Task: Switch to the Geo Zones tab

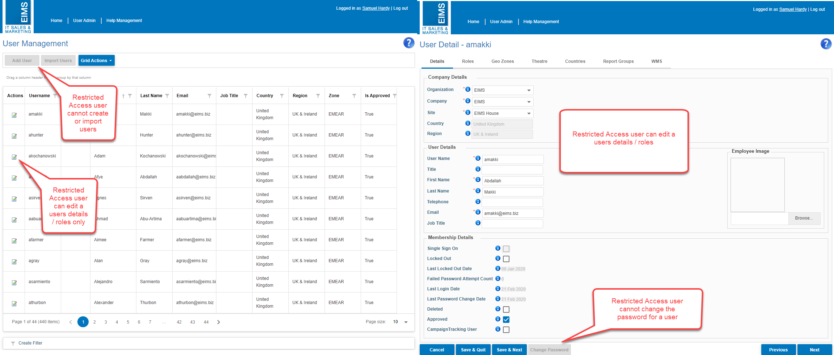Action: pos(503,61)
